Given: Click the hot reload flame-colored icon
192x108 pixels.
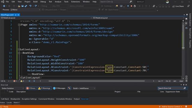Looking at the screenshot, I should click(x=117, y=6).
